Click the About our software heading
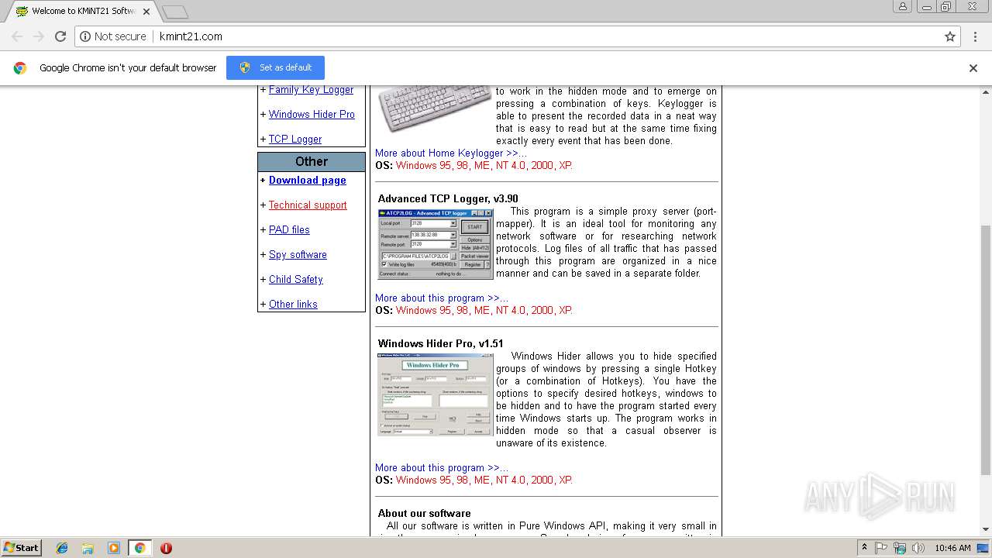Image resolution: width=992 pixels, height=558 pixels. click(x=424, y=514)
